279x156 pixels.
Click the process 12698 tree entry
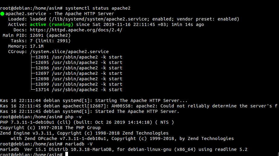(x=79, y=79)
